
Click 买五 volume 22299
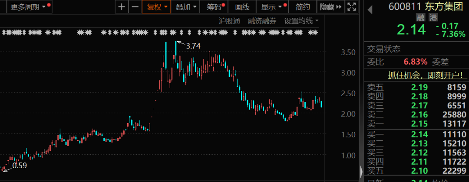coord(455,171)
